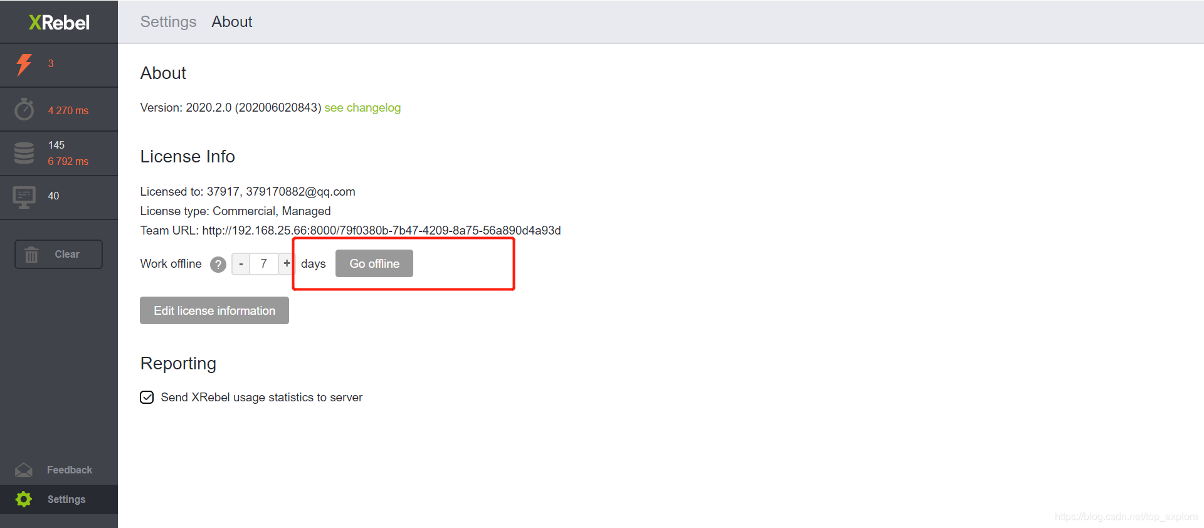
Task: Click the Licensed to email text
Action: tap(248, 192)
